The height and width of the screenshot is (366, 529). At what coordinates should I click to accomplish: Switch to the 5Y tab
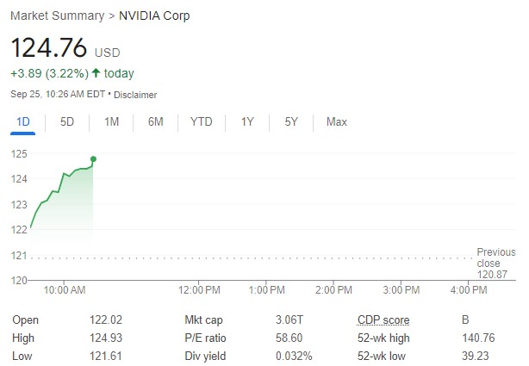point(291,122)
